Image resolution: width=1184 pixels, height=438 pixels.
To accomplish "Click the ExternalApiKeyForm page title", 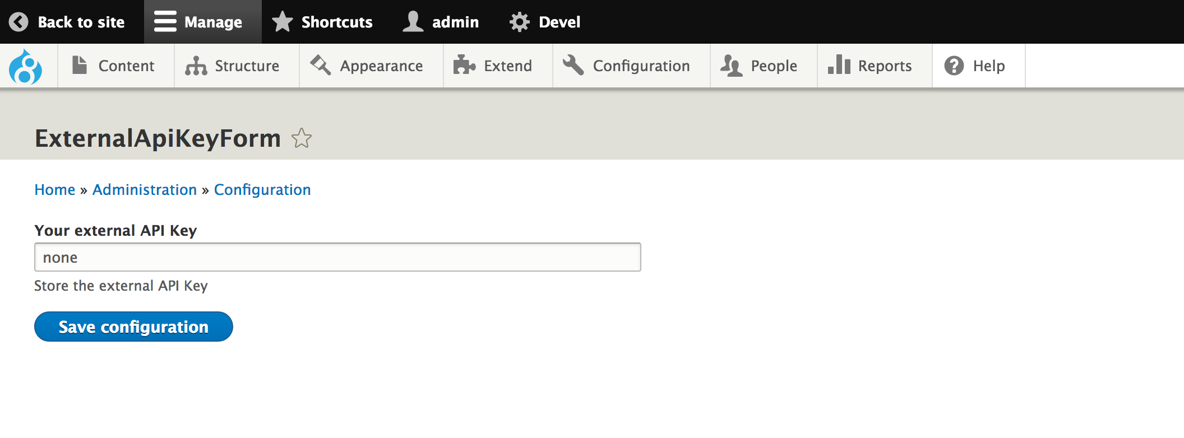I will click(158, 138).
